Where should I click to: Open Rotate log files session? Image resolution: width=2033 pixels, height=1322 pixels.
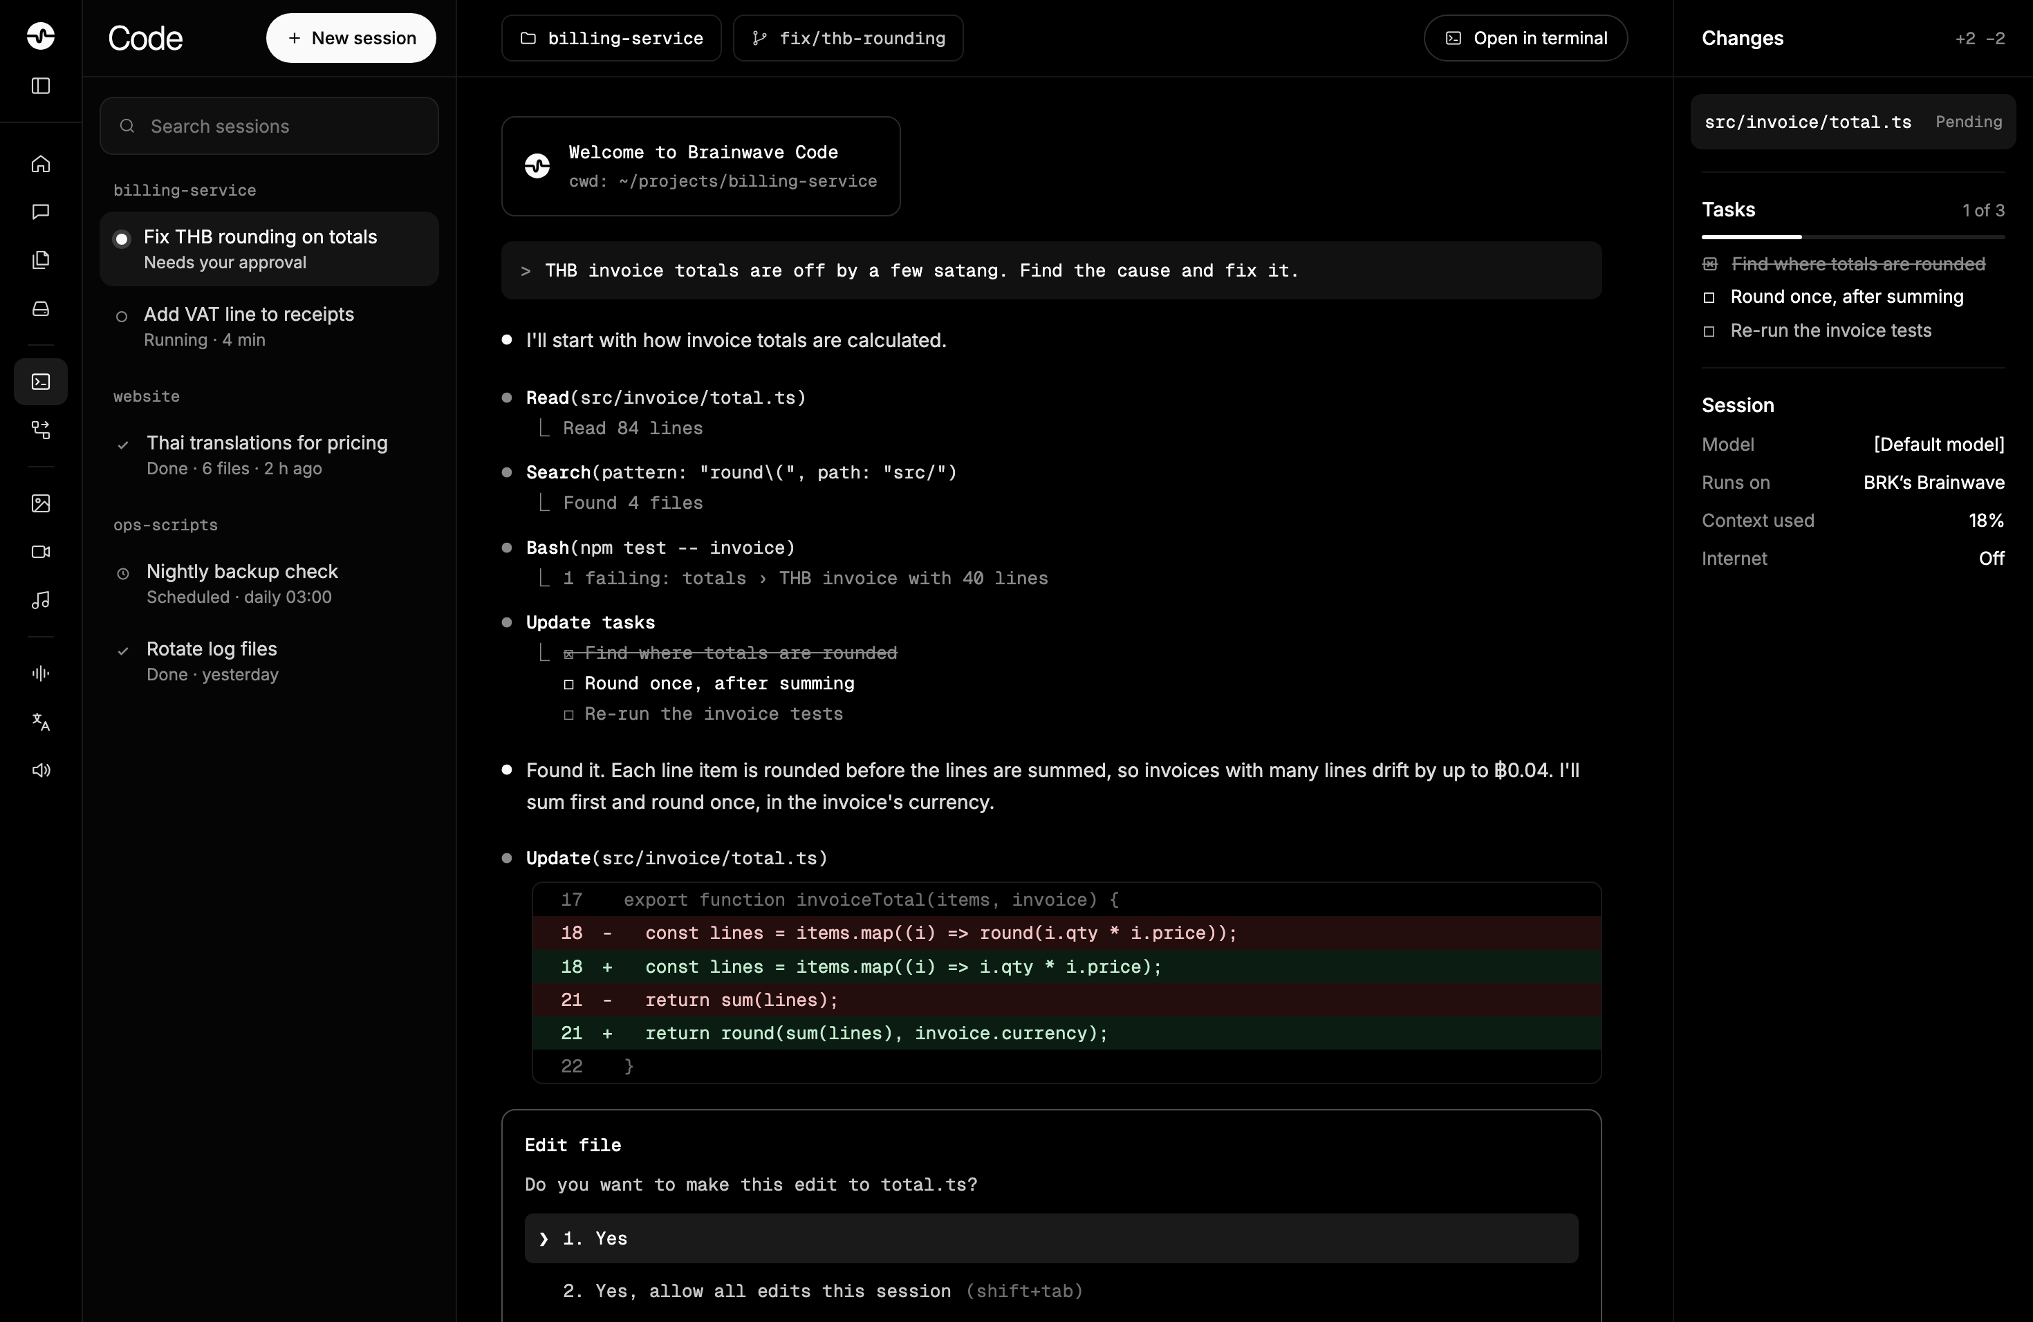coord(269,661)
